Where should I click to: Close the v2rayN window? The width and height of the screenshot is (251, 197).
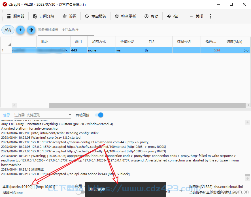(244, 4)
